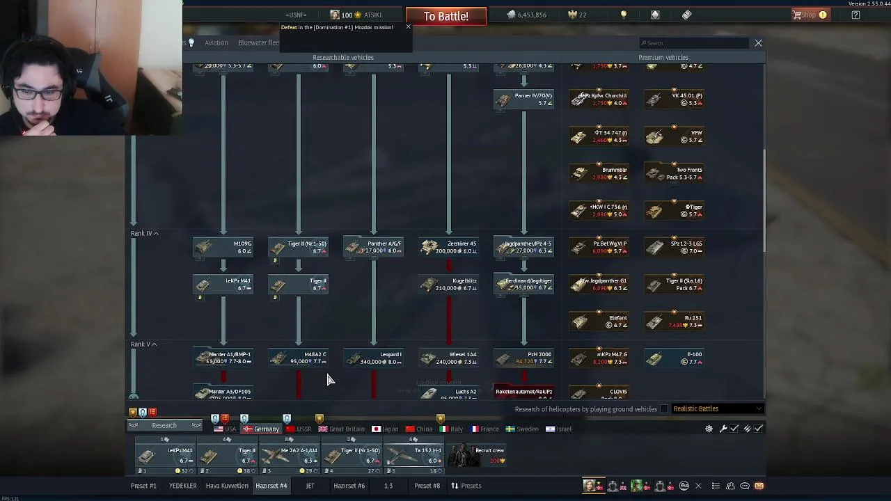Viewport: 891px width, 501px height.
Task: Click Recruit crew slot
Action: pos(478,456)
